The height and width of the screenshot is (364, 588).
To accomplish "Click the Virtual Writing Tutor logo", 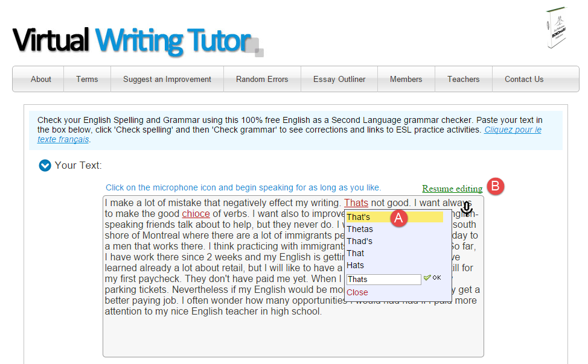I will 138,41.
